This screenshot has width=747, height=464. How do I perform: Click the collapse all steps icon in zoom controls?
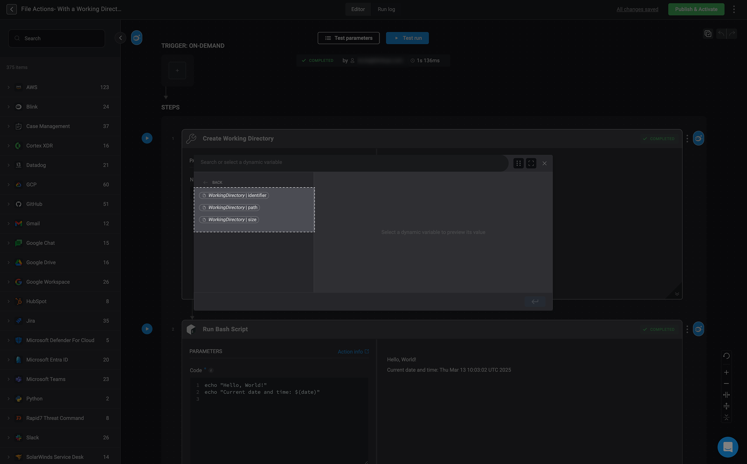(726, 417)
